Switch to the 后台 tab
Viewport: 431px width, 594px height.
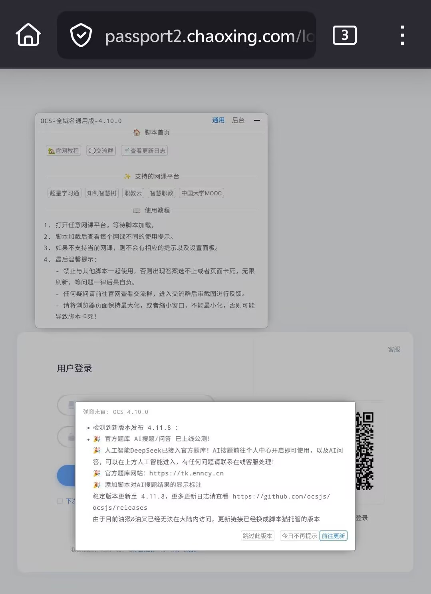pos(238,120)
